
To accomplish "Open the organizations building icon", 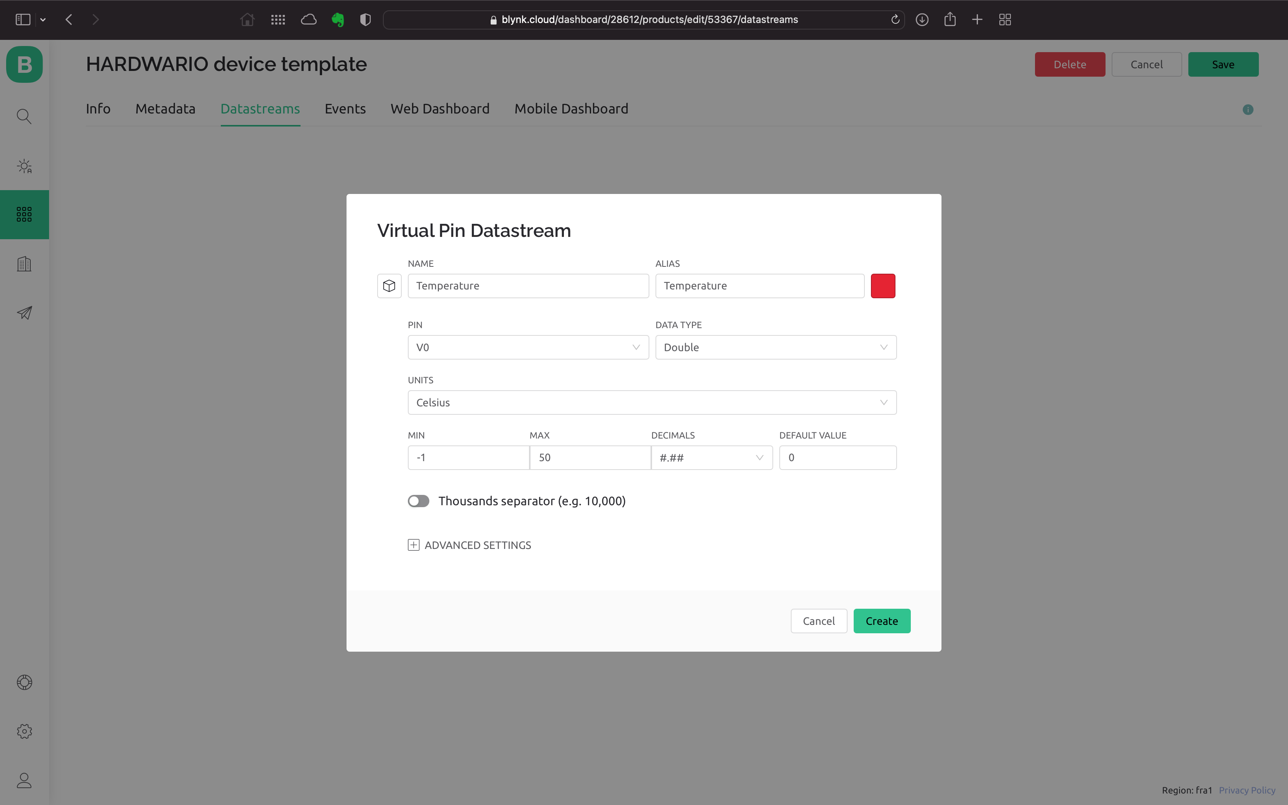I will tap(25, 264).
